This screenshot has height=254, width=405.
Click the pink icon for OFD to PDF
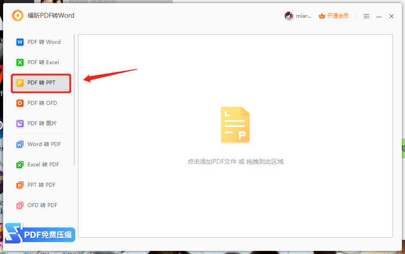click(20, 205)
